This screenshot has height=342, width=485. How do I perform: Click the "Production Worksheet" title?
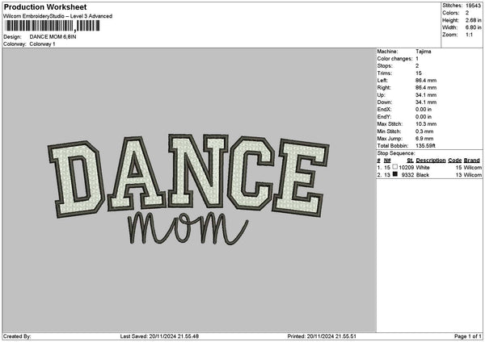pos(45,6)
